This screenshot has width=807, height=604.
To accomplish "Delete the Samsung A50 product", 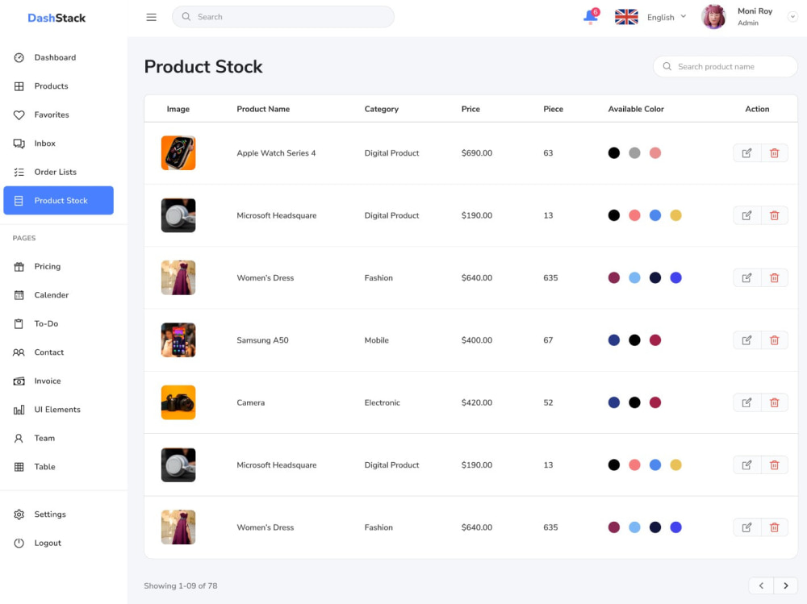I will click(x=774, y=340).
